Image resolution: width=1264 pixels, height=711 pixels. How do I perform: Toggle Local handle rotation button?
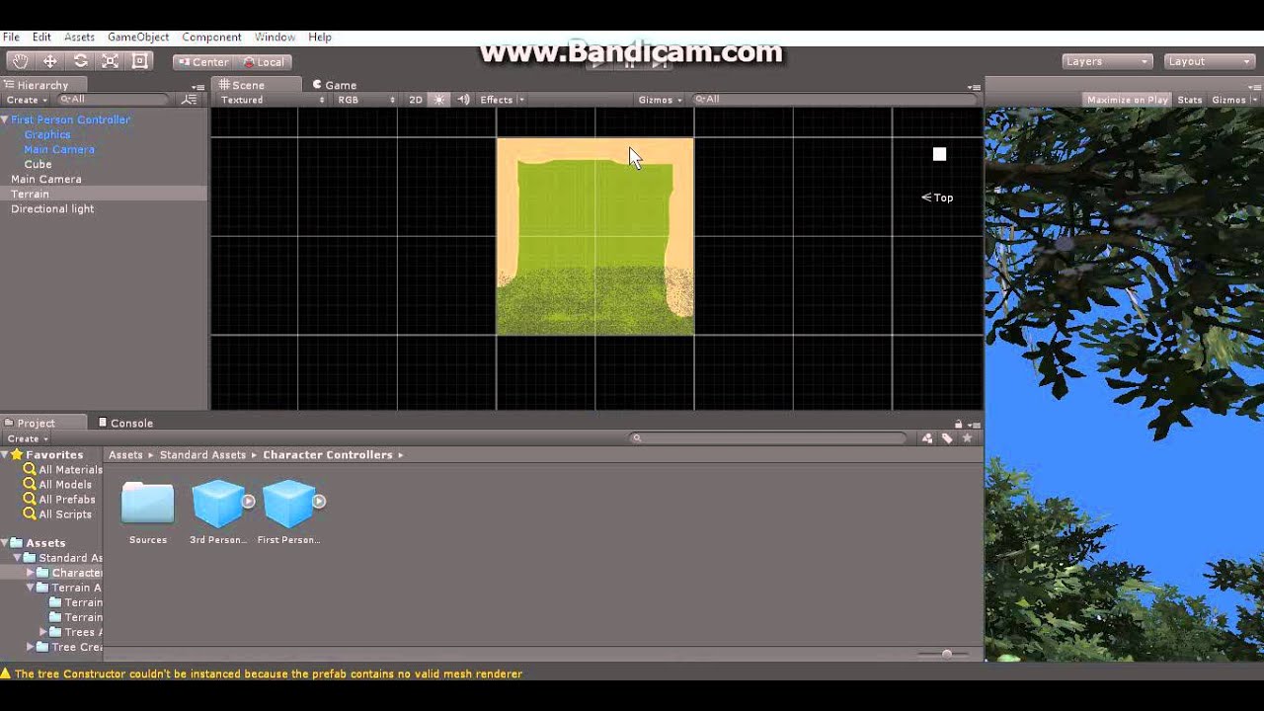coord(264,62)
